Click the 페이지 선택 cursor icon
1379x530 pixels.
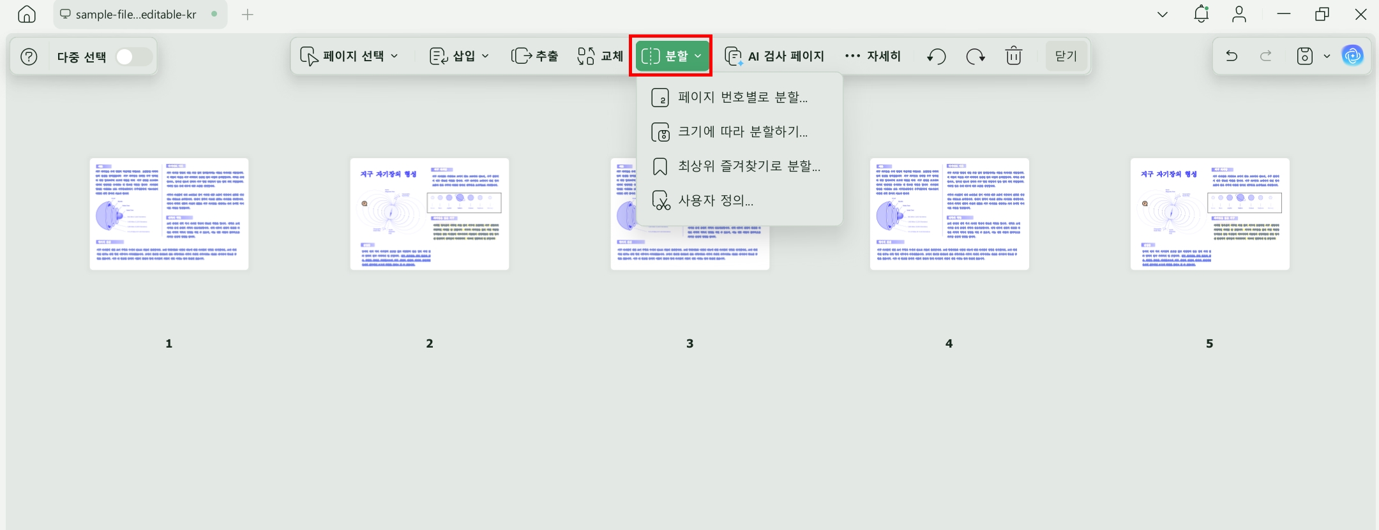coord(309,56)
